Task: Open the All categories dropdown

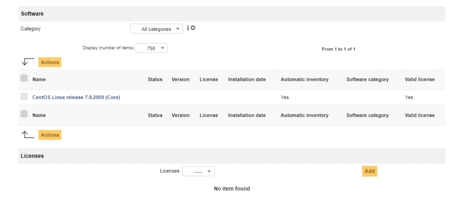Action: [157, 29]
